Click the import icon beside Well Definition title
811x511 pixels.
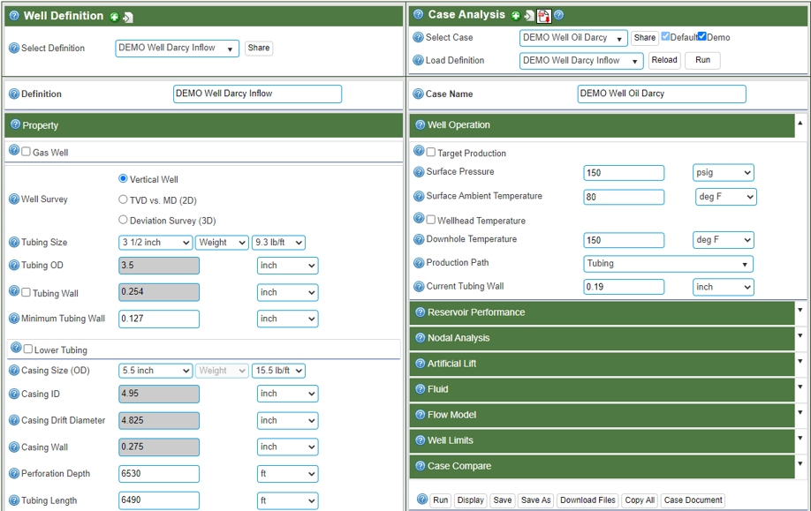128,17
